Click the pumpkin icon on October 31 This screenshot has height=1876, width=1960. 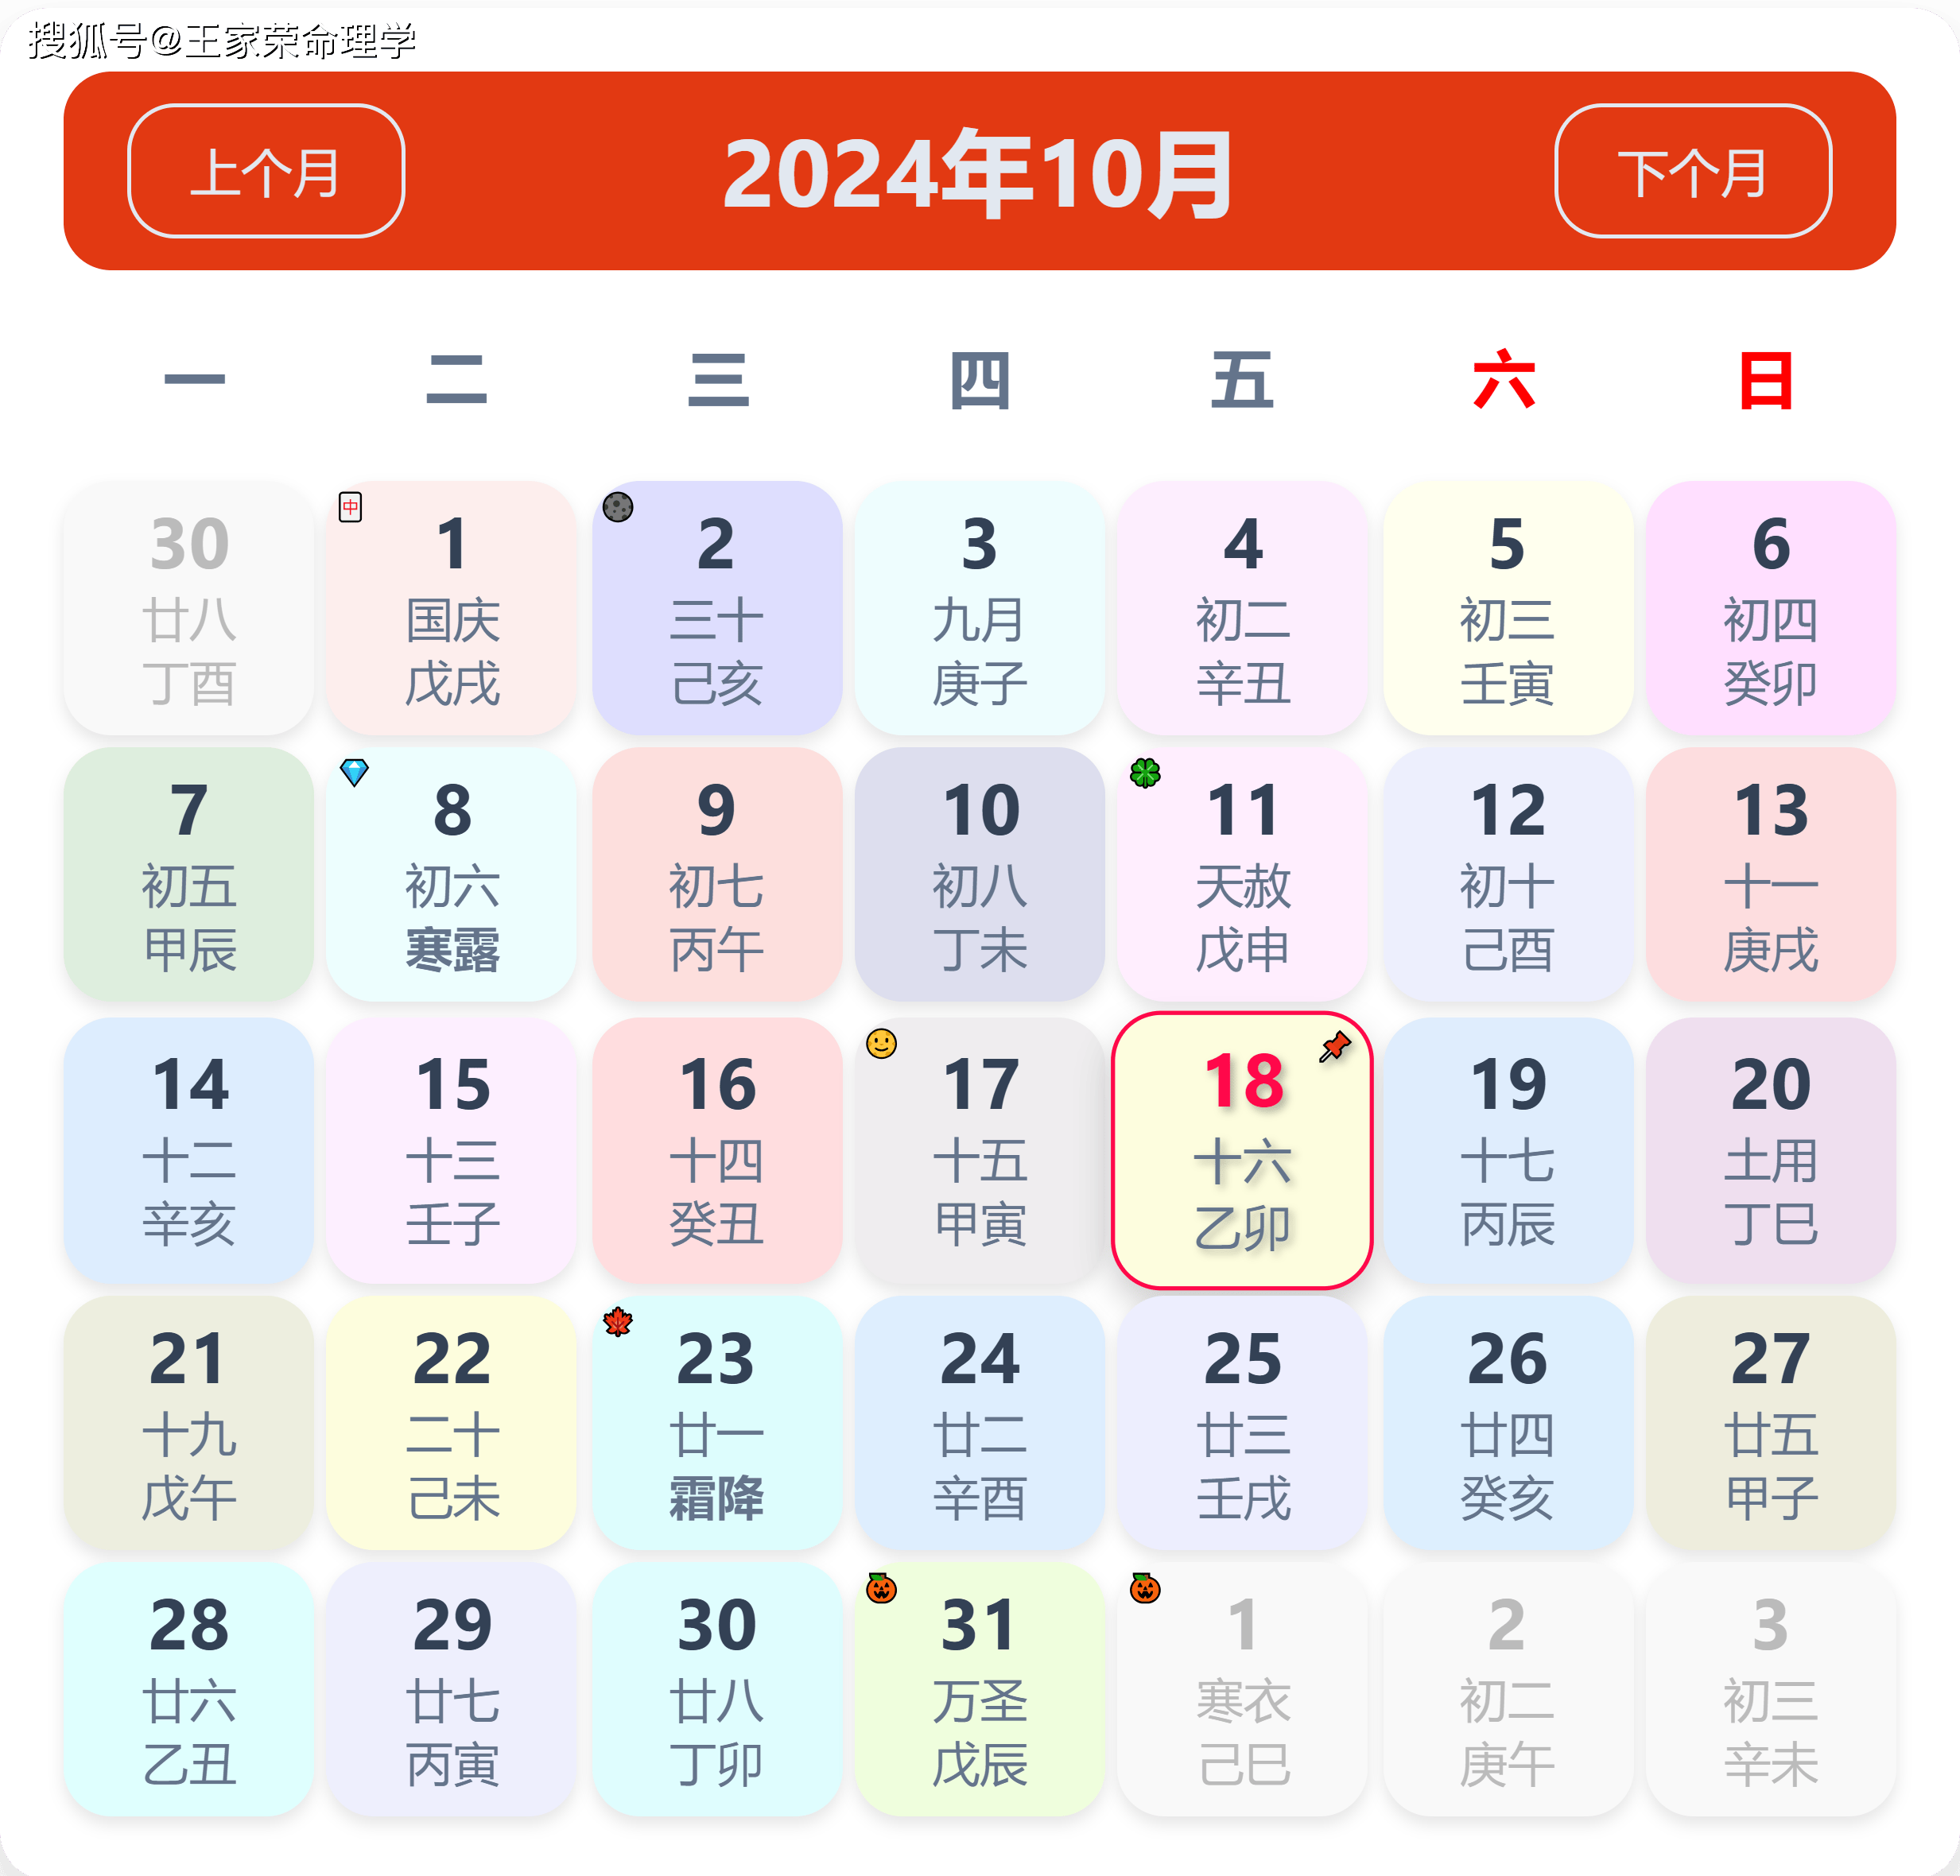(x=881, y=1587)
